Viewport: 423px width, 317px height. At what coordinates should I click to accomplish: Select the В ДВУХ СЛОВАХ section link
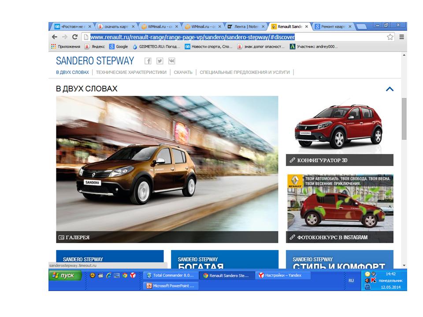(x=72, y=72)
